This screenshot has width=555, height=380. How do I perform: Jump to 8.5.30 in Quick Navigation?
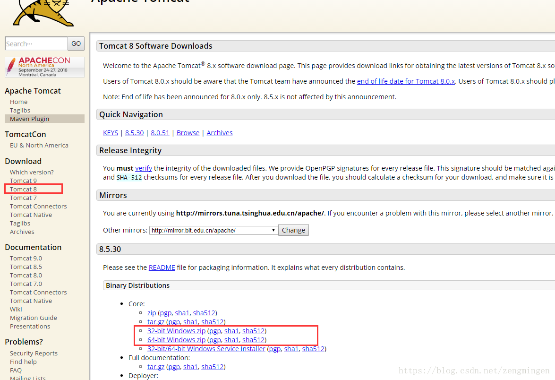[x=135, y=133]
